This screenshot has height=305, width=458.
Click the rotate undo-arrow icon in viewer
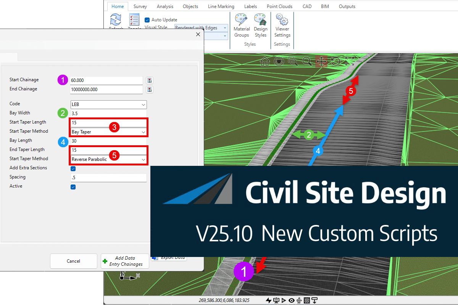335,61
